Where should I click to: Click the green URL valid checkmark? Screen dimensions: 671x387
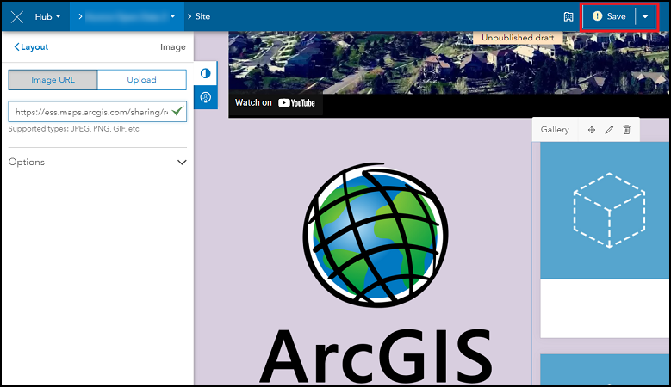177,112
